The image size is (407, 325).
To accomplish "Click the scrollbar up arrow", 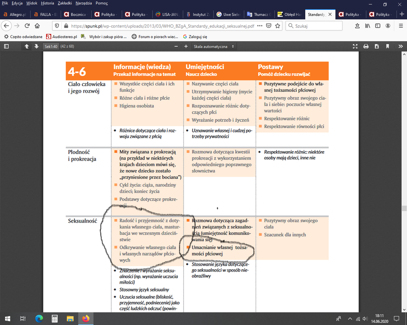I will 404,54.
